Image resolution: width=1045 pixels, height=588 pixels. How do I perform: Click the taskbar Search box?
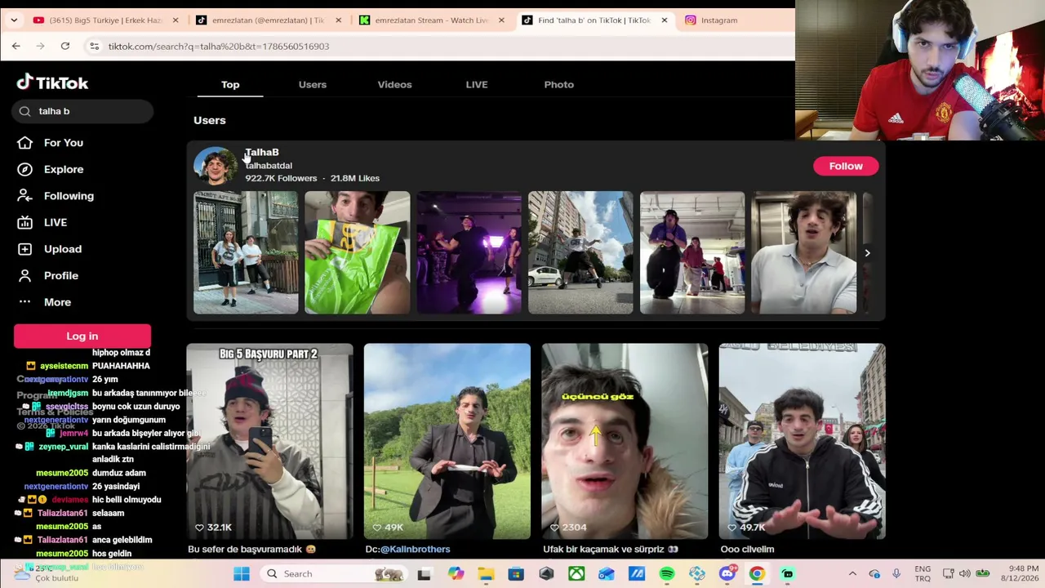click(334, 574)
